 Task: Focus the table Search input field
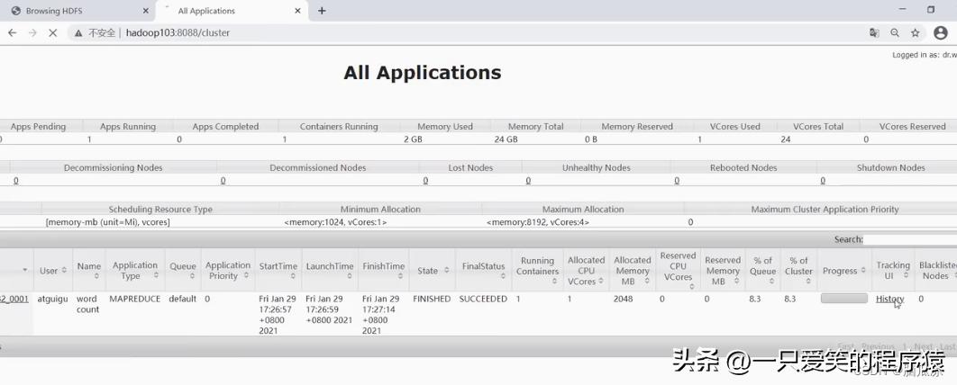(x=909, y=239)
